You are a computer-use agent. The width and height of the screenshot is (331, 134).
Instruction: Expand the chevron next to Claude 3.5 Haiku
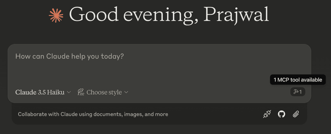click(69, 92)
